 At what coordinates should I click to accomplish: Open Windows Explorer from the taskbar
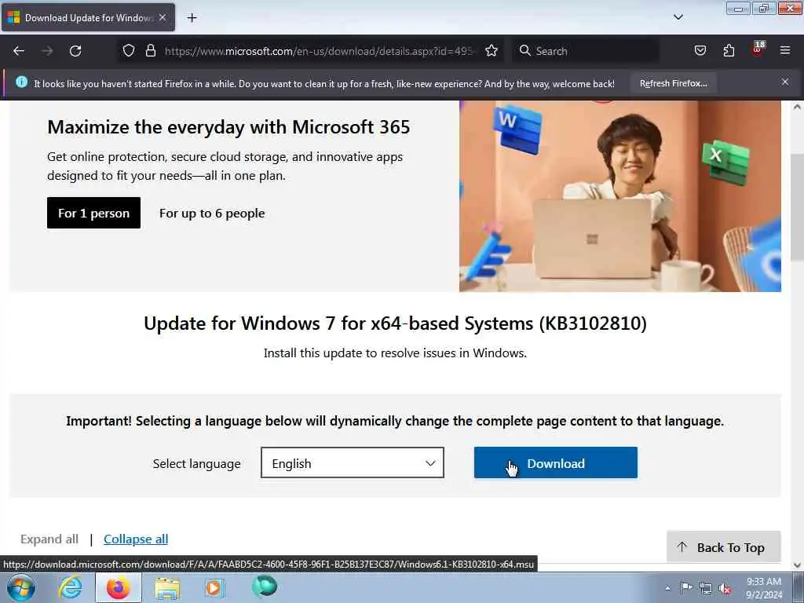coord(167,587)
